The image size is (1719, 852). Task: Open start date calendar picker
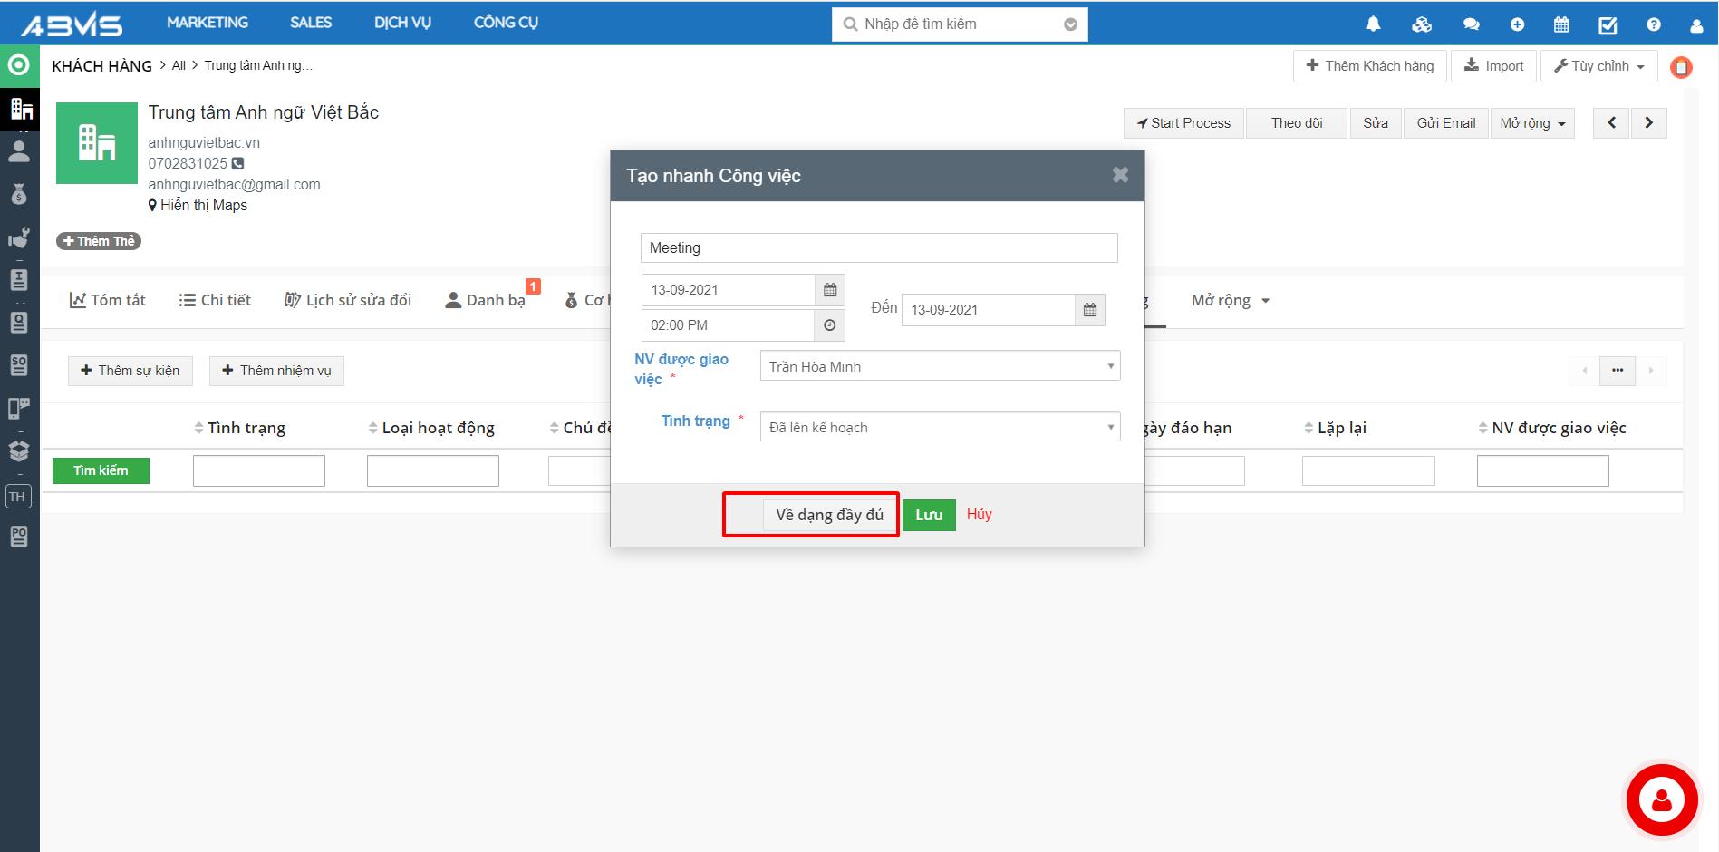coord(829,290)
